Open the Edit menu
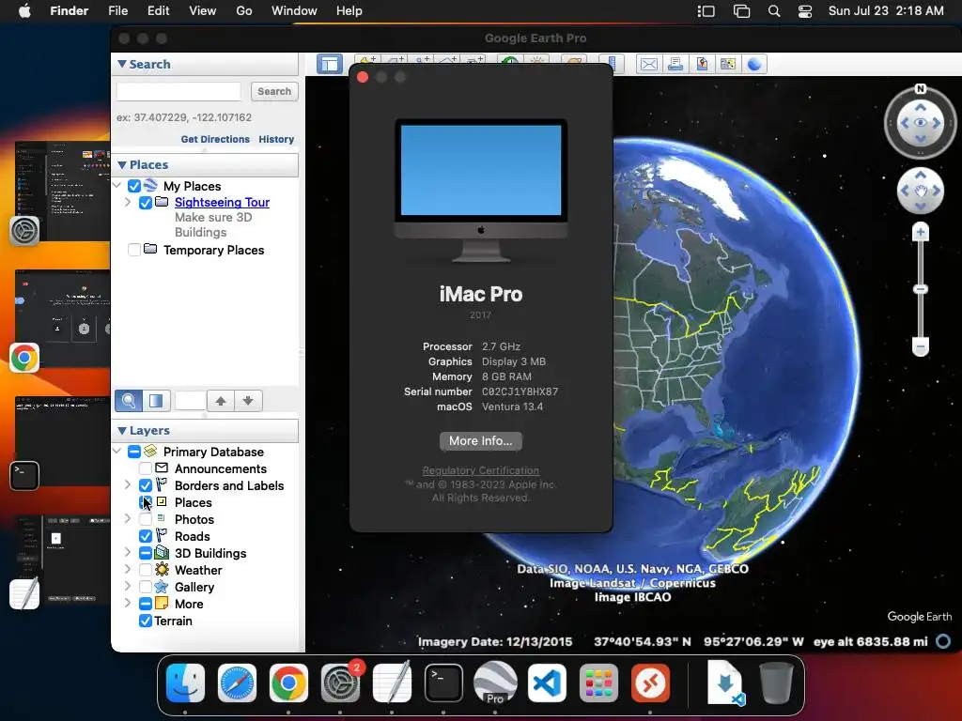962x721 pixels. (158, 11)
